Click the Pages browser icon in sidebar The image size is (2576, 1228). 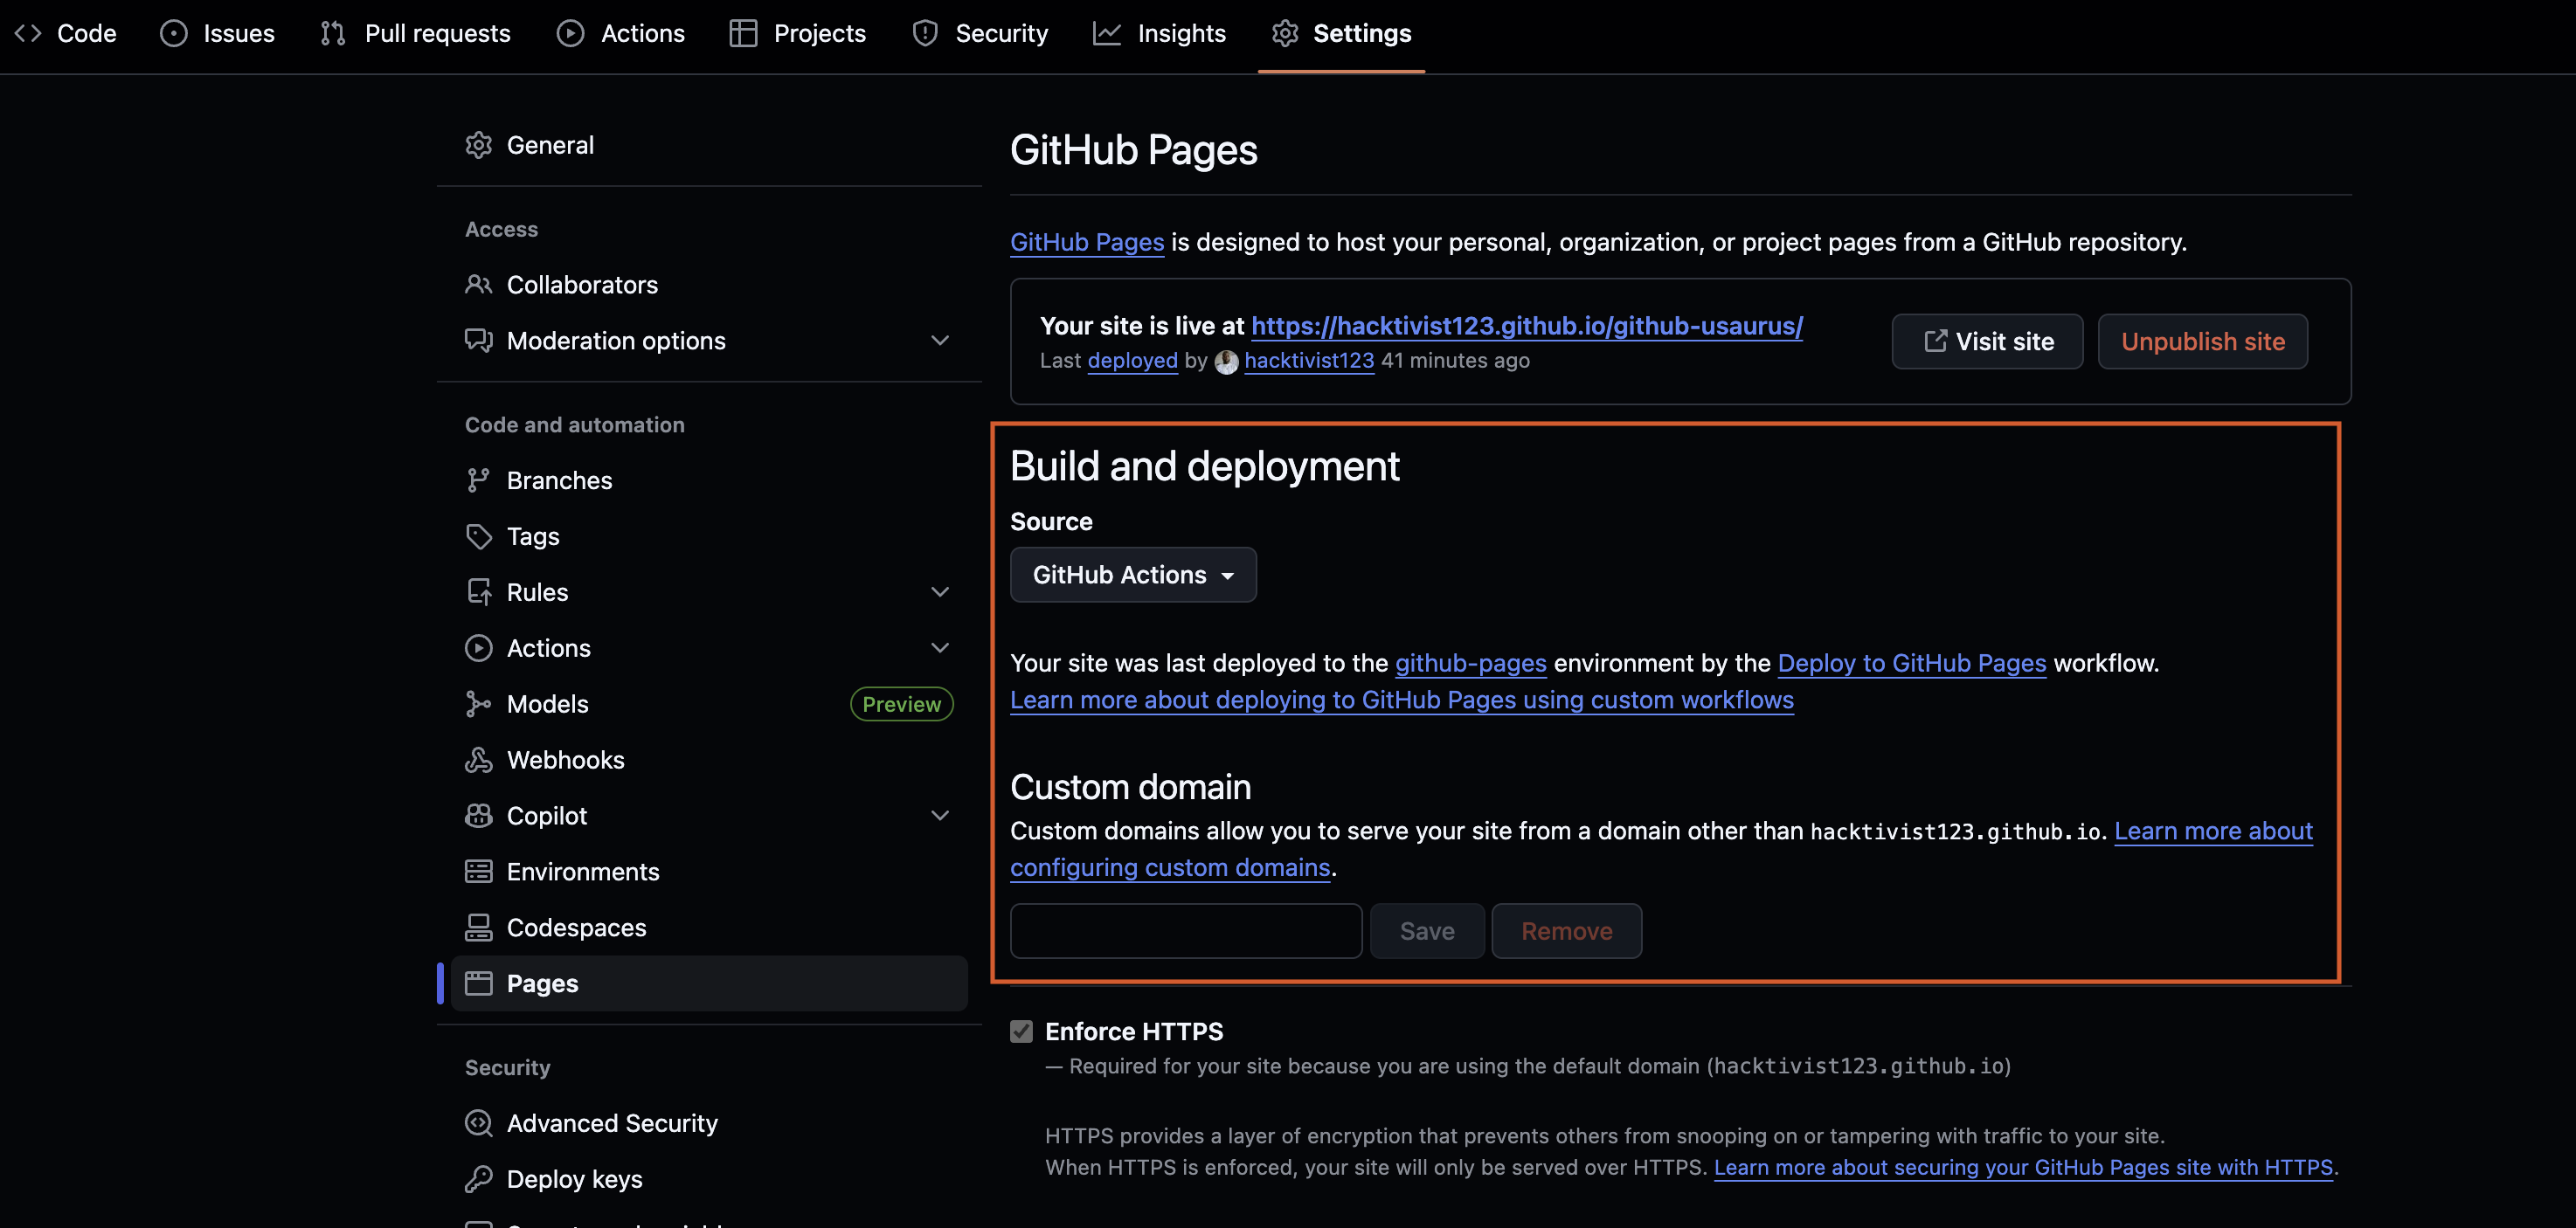pos(479,984)
